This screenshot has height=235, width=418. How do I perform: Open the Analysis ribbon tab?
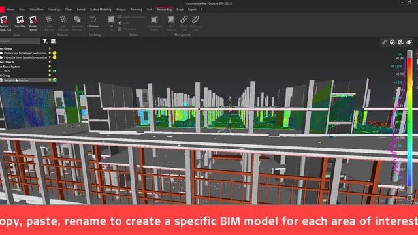[x=121, y=10]
